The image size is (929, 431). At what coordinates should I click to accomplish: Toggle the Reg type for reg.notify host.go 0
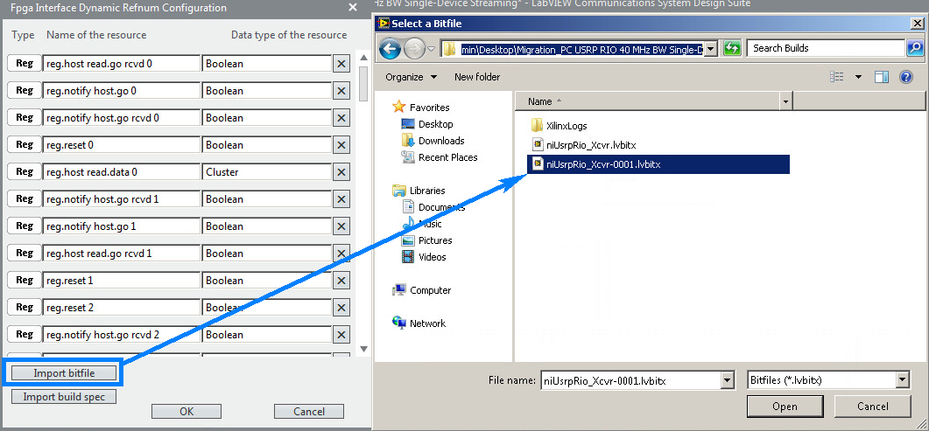pos(25,91)
